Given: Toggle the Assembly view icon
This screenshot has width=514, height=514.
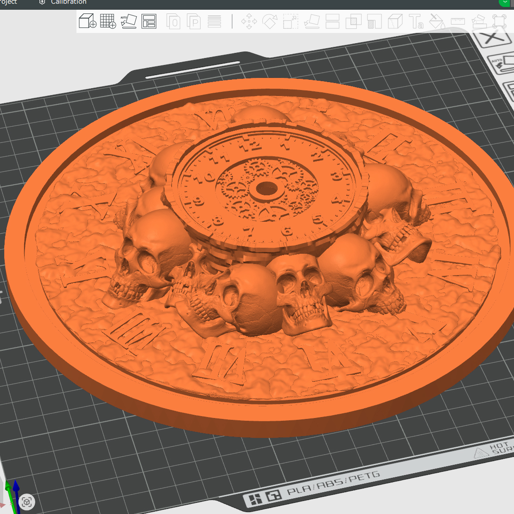Looking at the screenshot, I should [499, 21].
